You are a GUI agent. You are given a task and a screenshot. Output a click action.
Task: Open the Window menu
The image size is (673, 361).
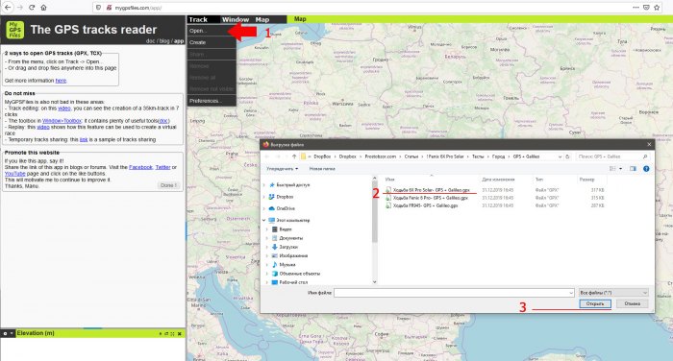point(236,19)
